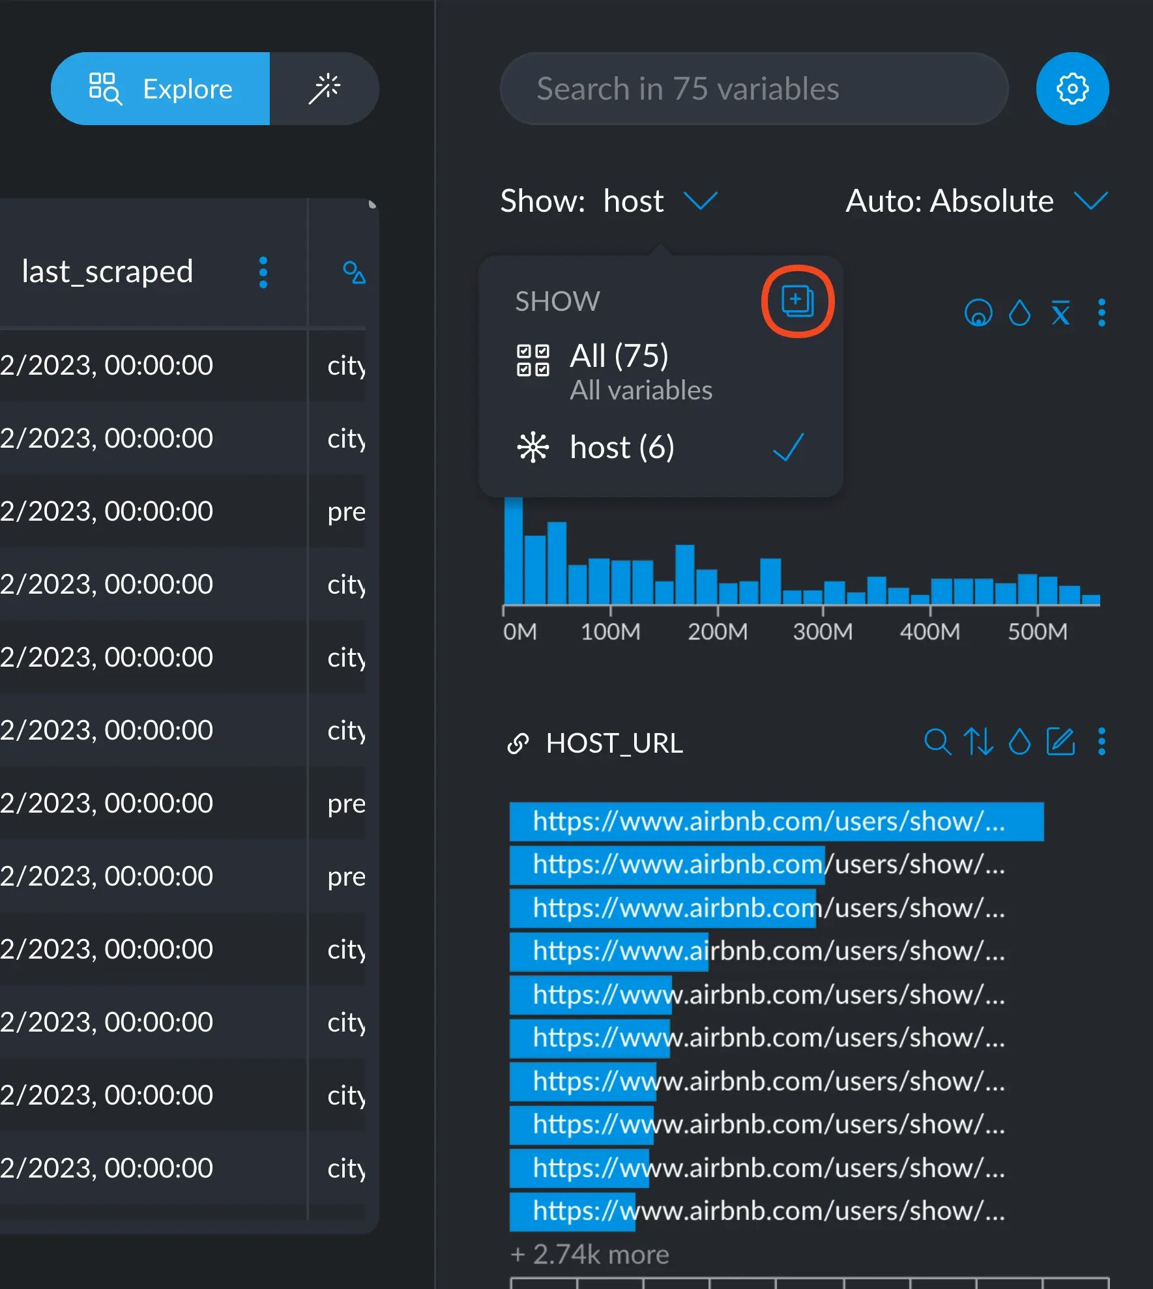Open the three-dot menu for last_scraped column

(263, 272)
